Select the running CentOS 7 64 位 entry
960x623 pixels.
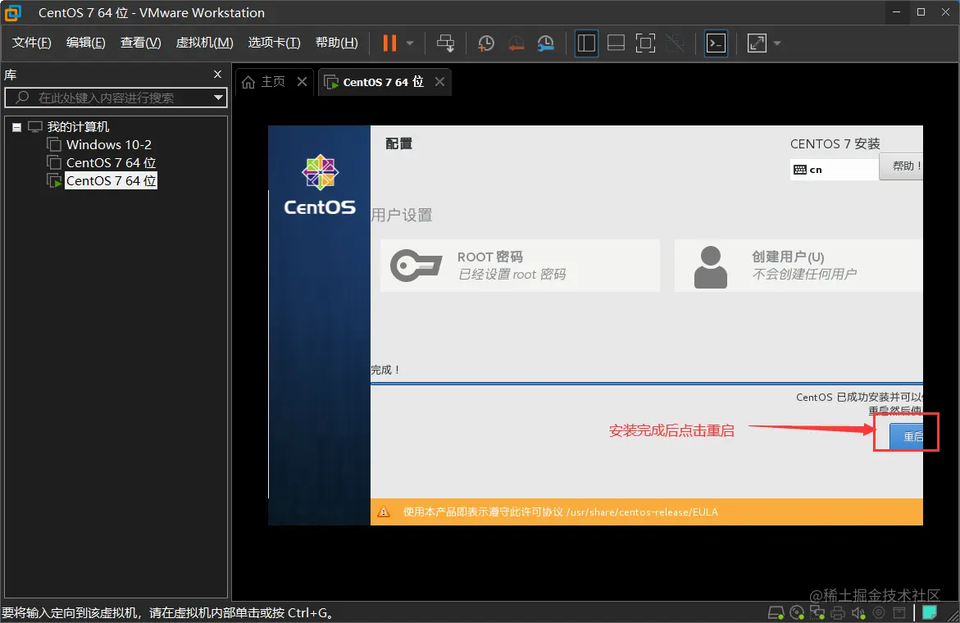[111, 180]
